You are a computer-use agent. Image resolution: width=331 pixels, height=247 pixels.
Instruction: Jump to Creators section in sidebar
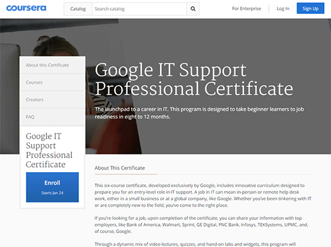tap(52, 100)
